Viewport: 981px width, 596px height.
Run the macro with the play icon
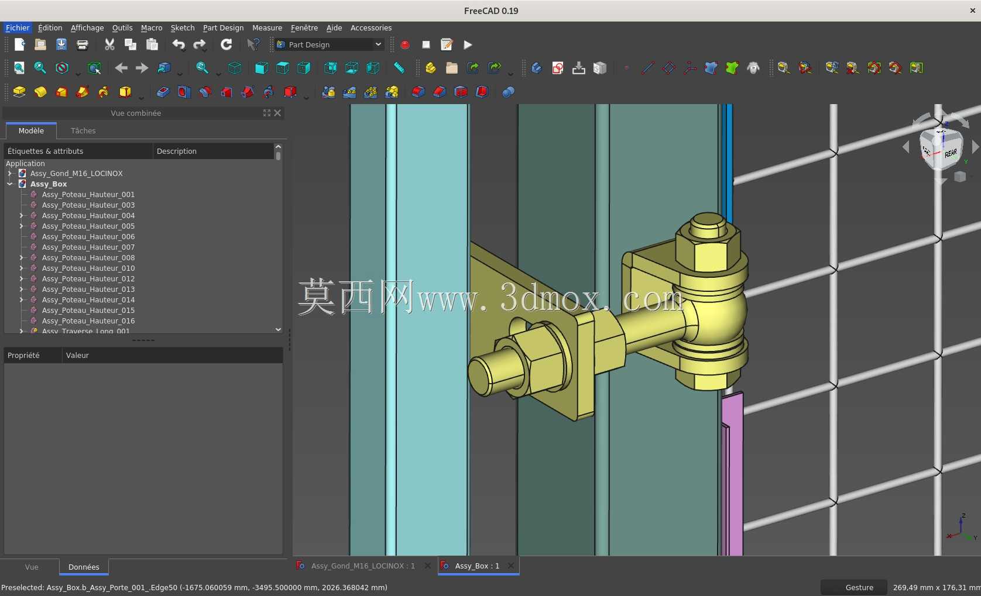point(468,44)
